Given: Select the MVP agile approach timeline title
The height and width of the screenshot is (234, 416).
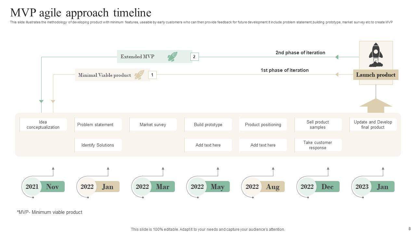Looking at the screenshot, I should click(81, 13).
